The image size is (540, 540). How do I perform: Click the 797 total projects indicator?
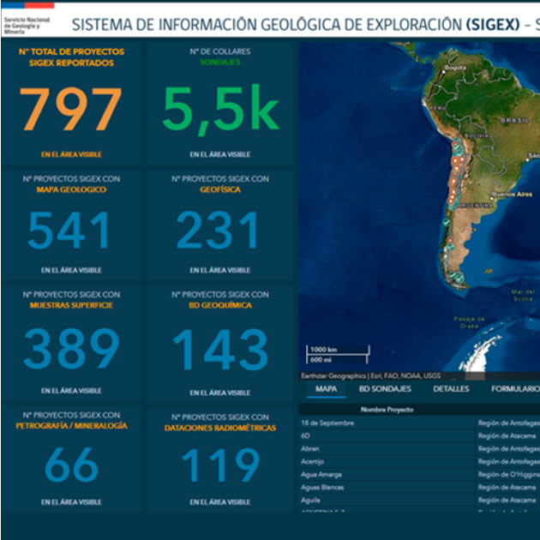(71, 111)
